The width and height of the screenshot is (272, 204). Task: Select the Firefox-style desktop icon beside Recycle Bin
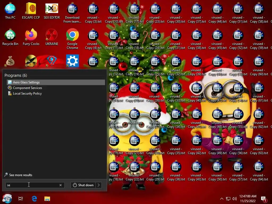point(31,37)
